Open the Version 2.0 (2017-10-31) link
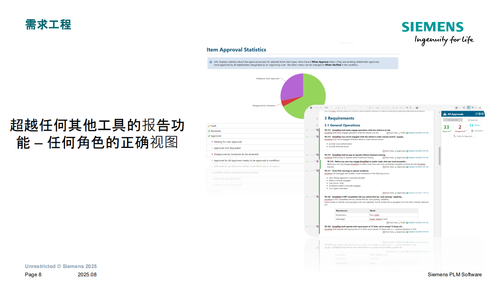The width and height of the screenshot is (501, 281). tap(419, 193)
